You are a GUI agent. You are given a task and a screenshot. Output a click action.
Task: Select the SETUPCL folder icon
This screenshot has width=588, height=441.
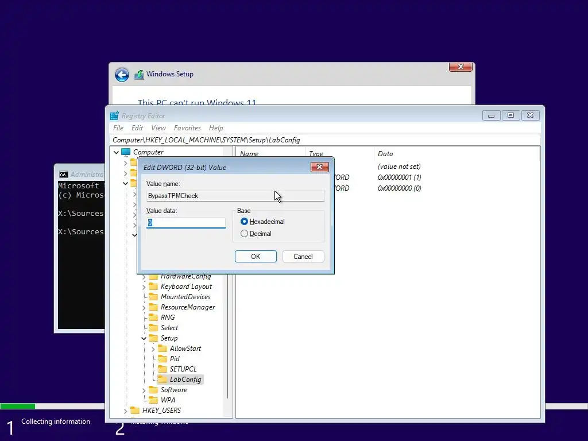[x=163, y=369]
